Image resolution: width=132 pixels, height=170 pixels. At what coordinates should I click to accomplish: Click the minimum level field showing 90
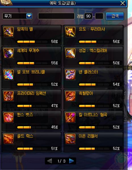tap(88, 16)
